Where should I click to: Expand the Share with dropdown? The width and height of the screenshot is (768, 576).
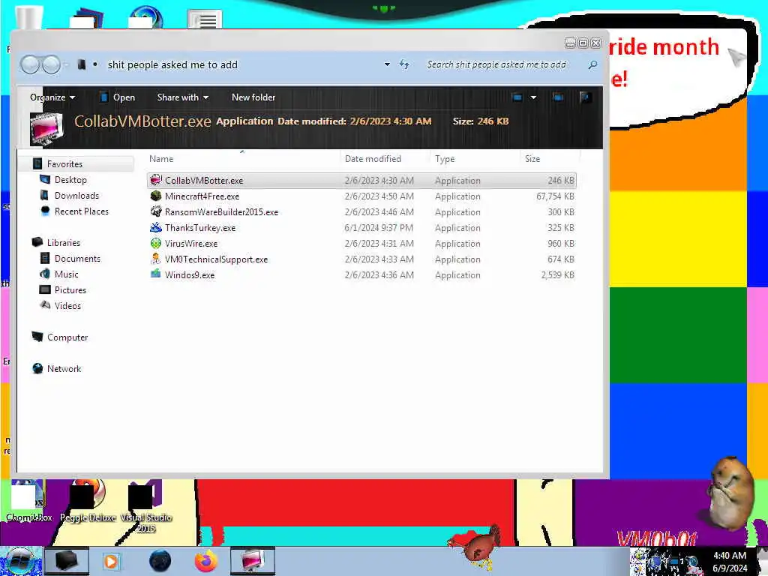183,97
